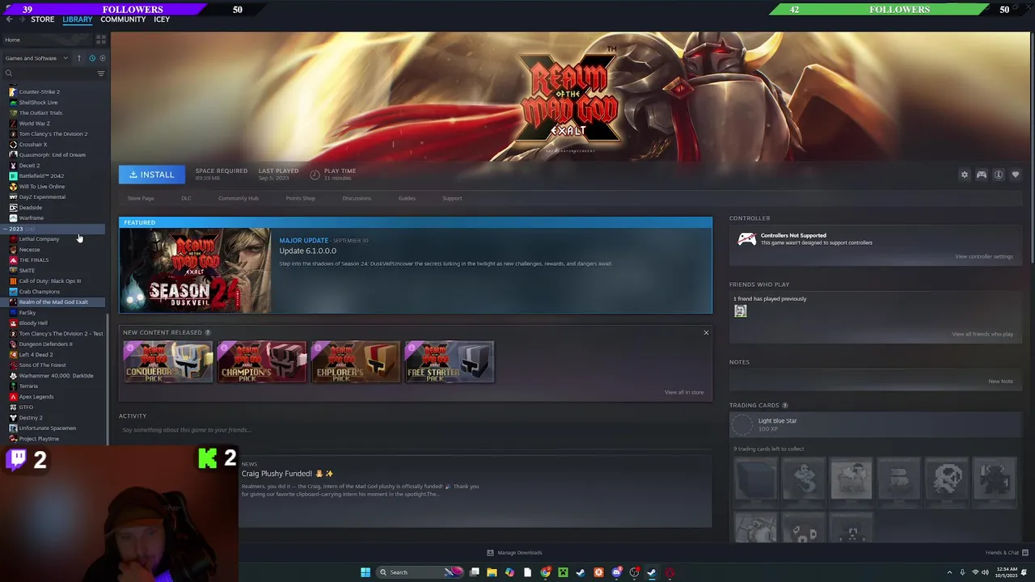The image size is (1035, 582).
Task: Open the Community Hub tab
Action: tap(239, 198)
